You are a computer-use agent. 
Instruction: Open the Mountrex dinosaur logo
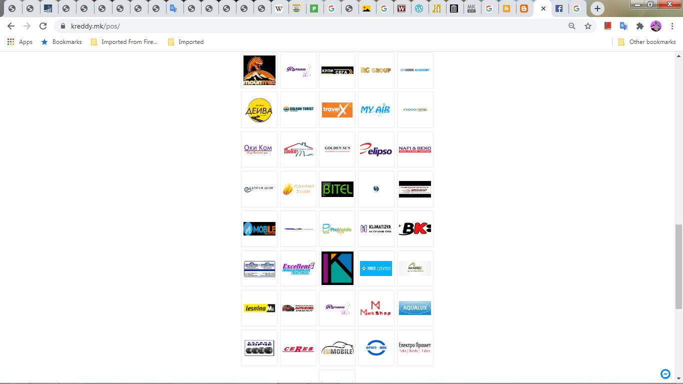point(259,70)
